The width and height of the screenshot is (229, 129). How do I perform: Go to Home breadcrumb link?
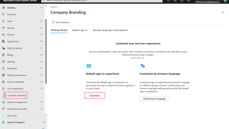point(54,7)
